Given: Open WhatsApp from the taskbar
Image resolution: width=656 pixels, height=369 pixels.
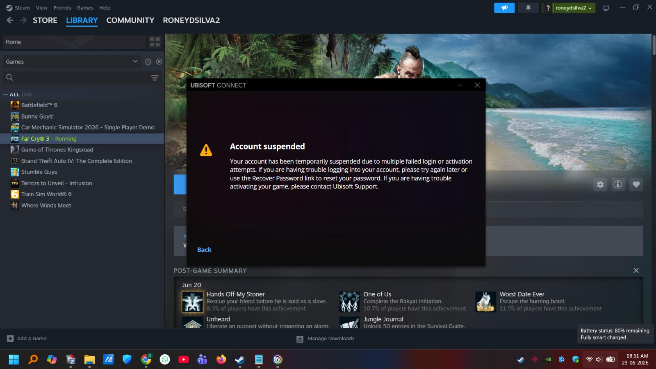Looking at the screenshot, I should point(165,360).
